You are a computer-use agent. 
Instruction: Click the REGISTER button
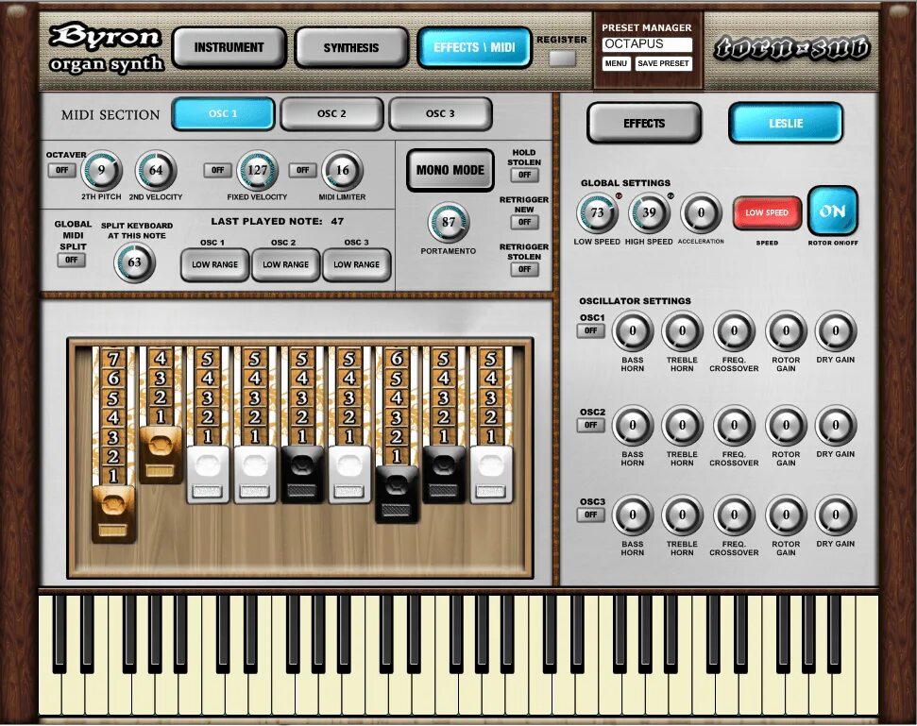(562, 58)
